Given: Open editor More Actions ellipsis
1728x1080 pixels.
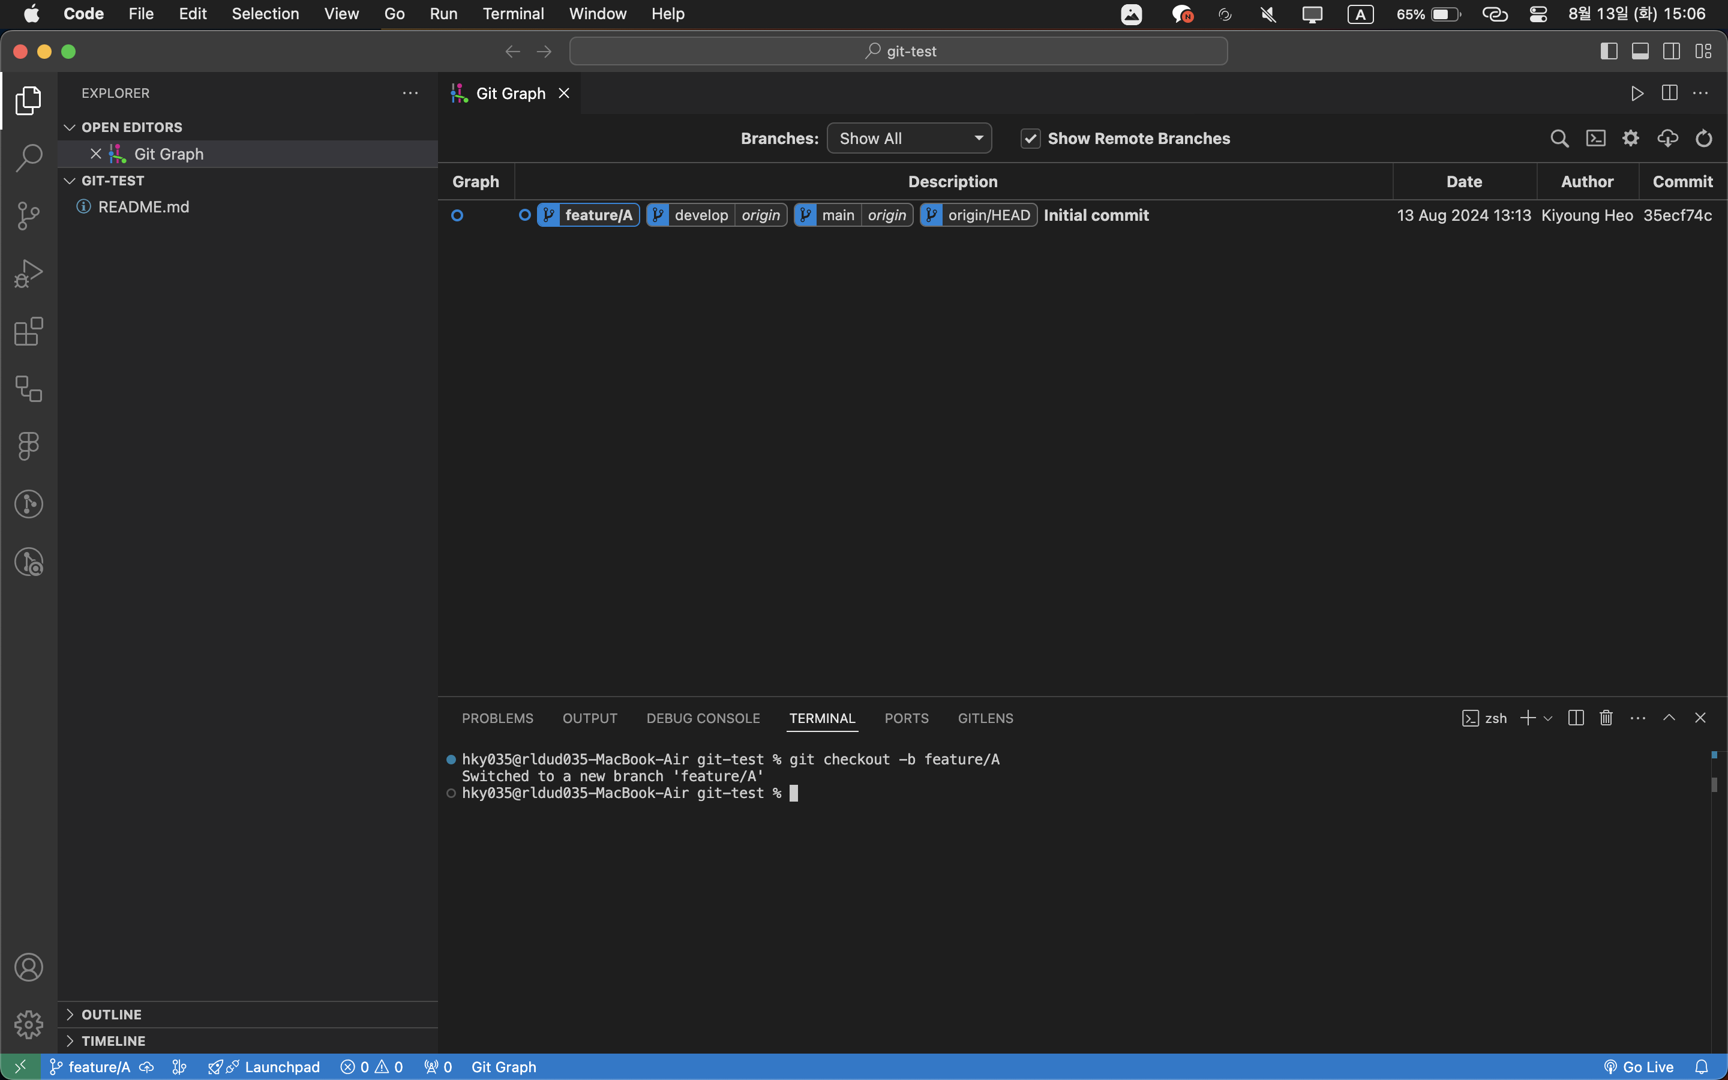Looking at the screenshot, I should (1701, 93).
